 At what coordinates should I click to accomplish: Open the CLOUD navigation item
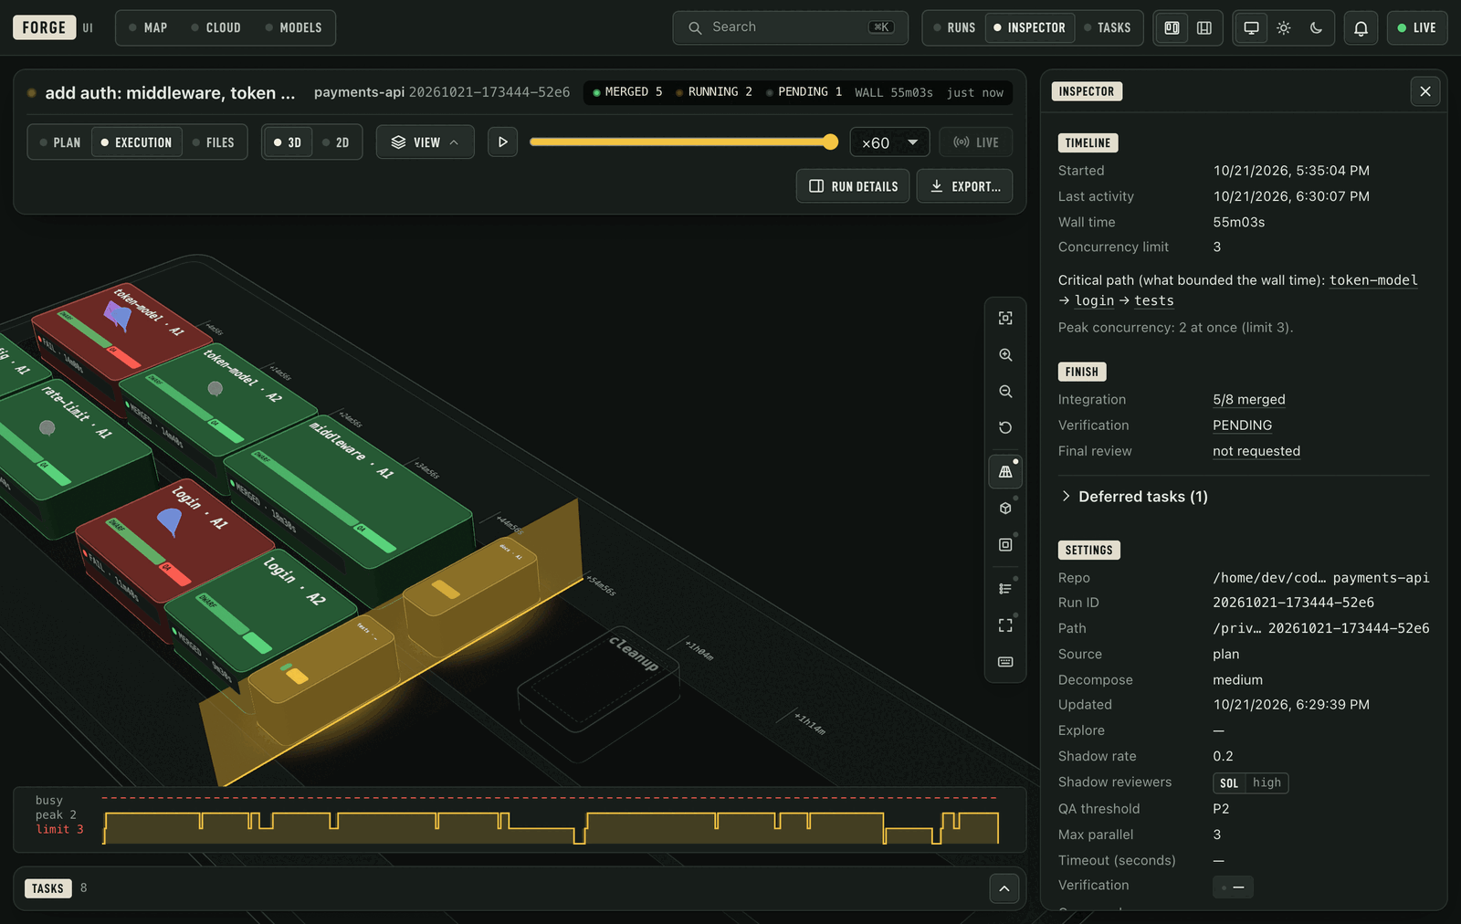[216, 28]
